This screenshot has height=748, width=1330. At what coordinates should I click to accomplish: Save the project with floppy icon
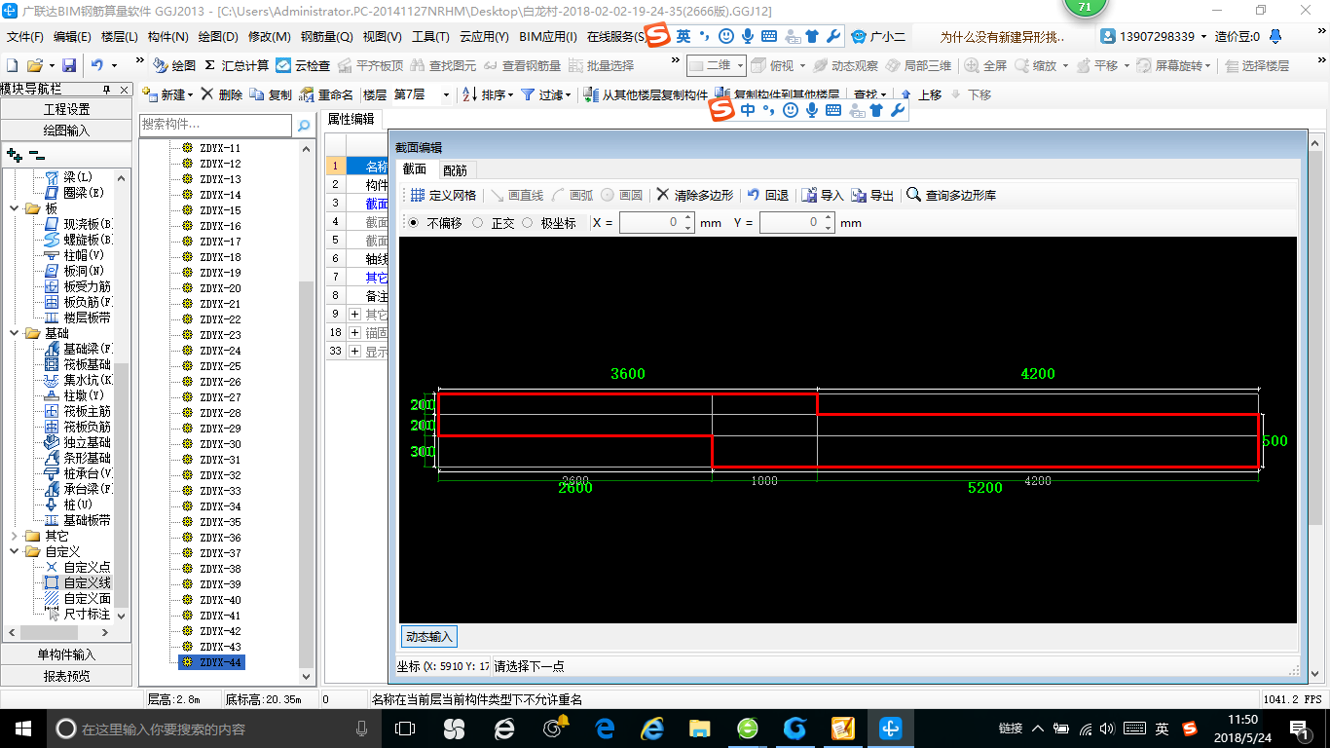point(69,65)
